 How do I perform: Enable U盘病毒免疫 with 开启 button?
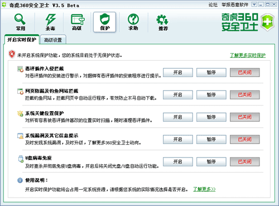[178, 162]
